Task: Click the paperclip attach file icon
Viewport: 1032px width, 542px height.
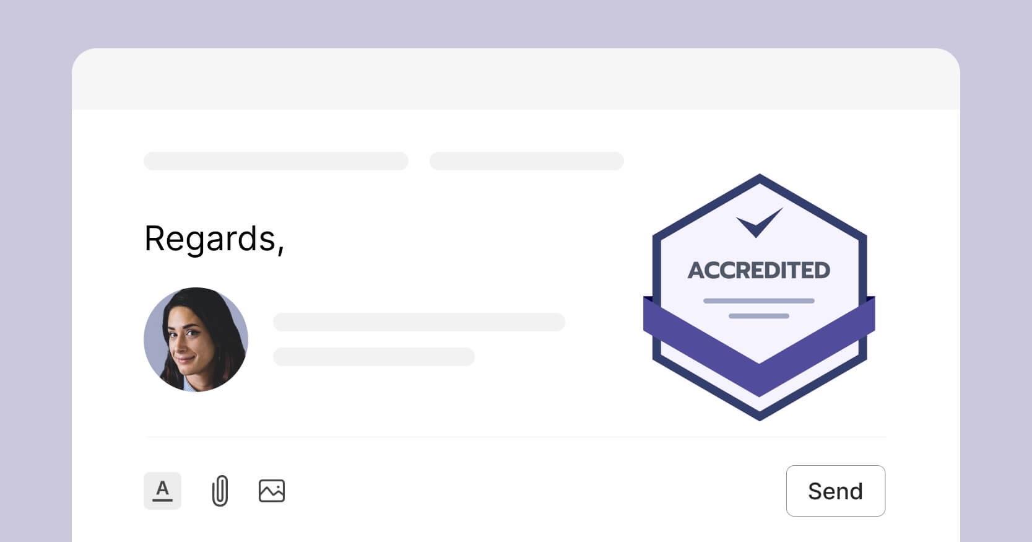Action: tap(220, 491)
